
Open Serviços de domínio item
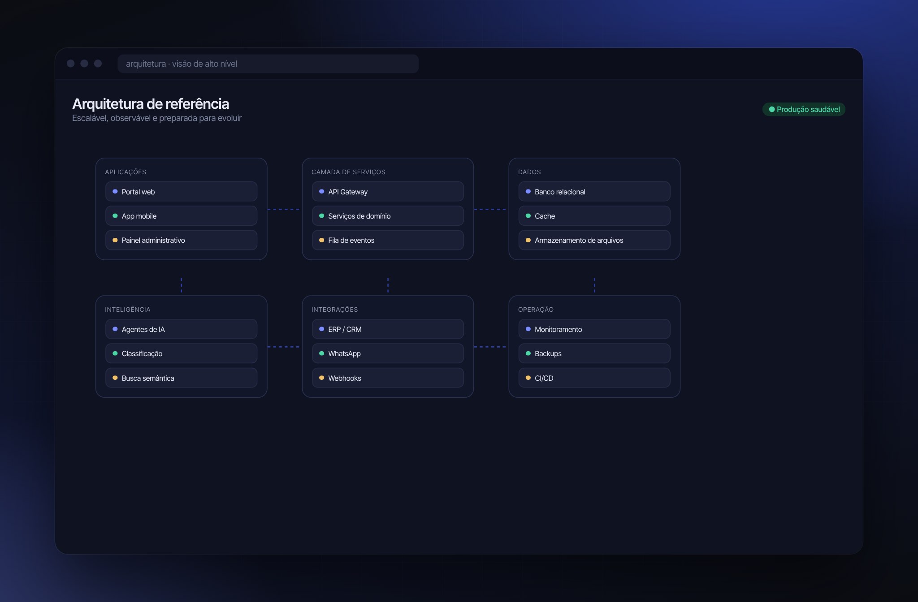click(388, 216)
